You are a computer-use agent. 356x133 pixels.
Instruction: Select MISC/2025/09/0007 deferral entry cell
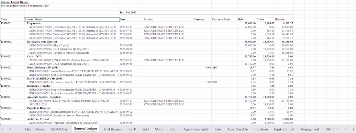[72, 38]
